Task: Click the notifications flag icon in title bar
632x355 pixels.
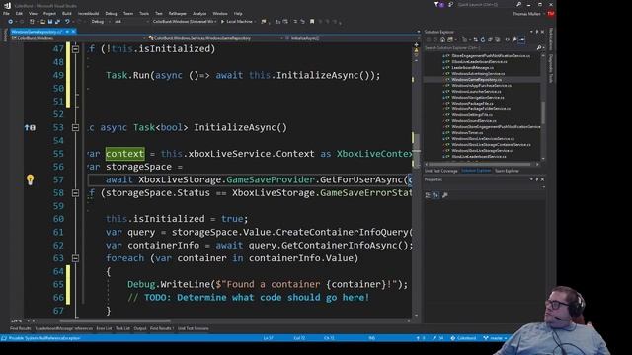Action: tap(438, 4)
